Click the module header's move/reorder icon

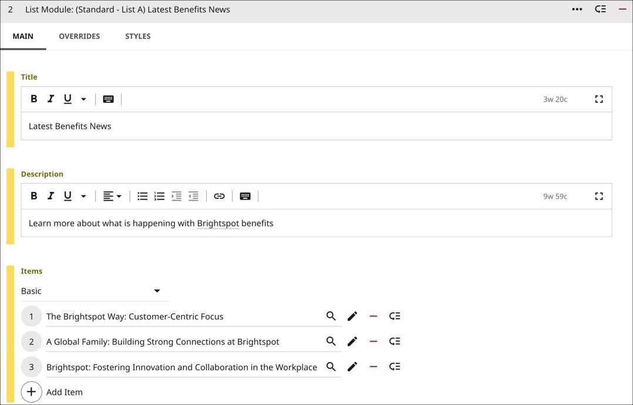click(x=600, y=9)
